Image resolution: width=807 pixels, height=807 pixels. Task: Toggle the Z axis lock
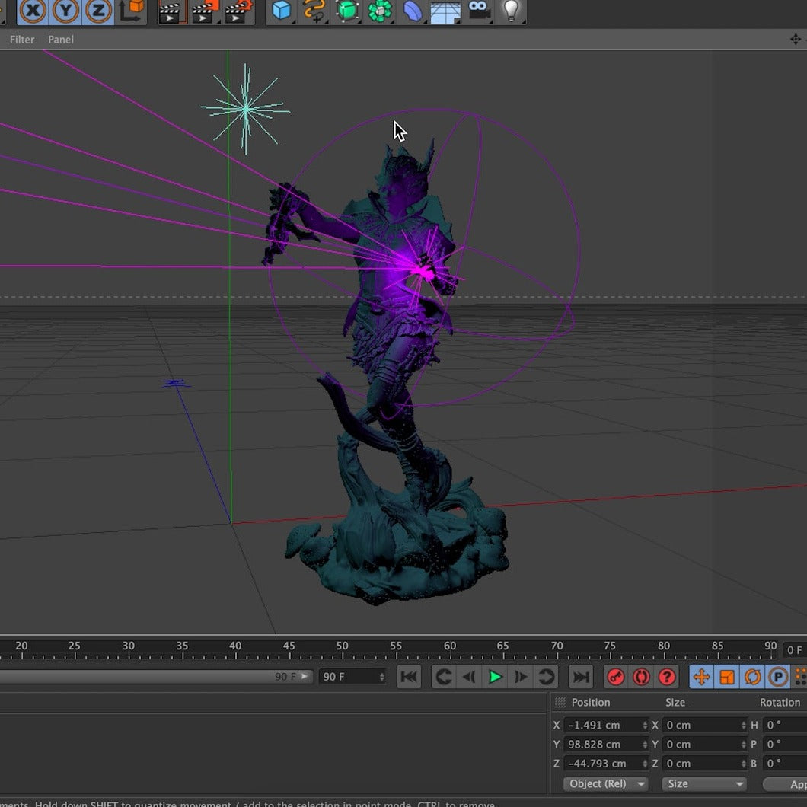pyautogui.click(x=98, y=11)
